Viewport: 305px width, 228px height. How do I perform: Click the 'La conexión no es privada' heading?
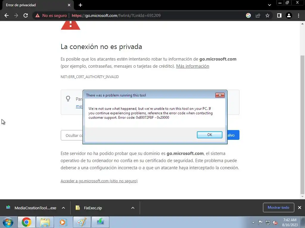[x=101, y=47]
